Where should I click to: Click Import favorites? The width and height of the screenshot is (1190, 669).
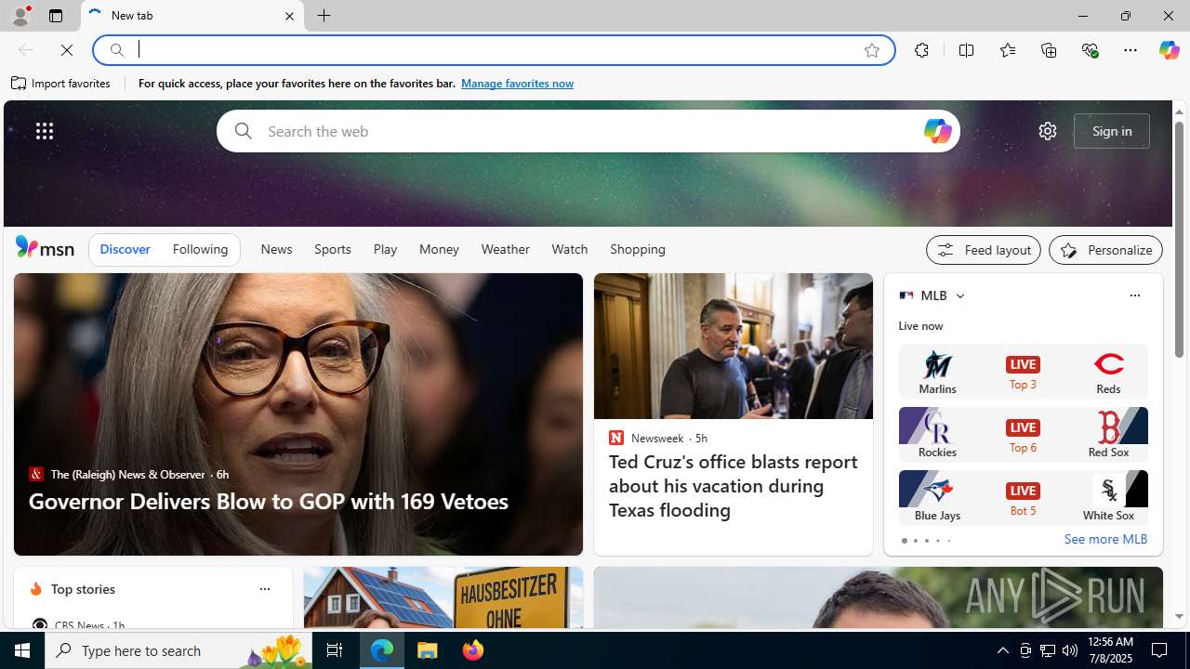tap(61, 84)
